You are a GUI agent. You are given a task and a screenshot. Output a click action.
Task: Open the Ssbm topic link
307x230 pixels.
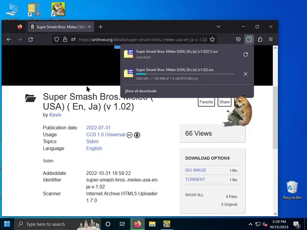tap(92, 141)
